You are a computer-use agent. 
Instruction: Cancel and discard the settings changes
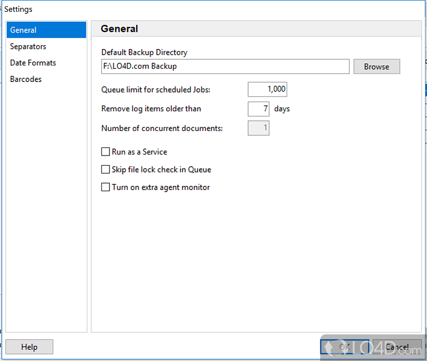(x=397, y=347)
